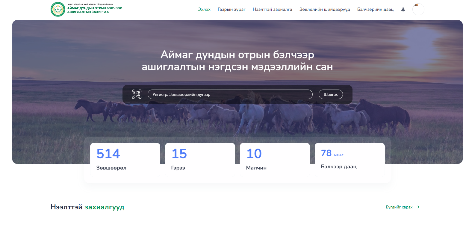Click the user avatar in the header
469x242 pixels.
coord(418,9)
